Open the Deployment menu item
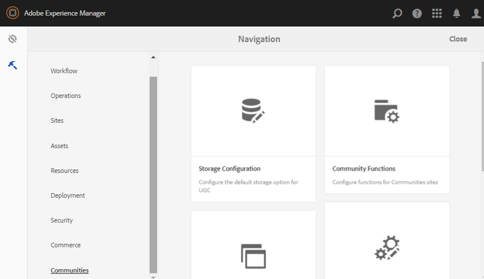This screenshot has height=279, width=484. click(x=68, y=195)
